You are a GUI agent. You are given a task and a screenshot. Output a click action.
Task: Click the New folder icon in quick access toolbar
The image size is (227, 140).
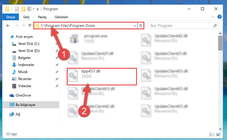click(x=23, y=9)
